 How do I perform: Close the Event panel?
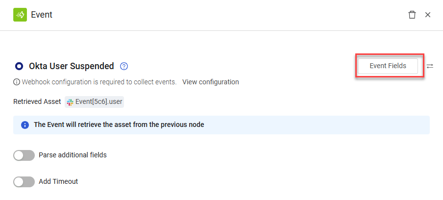click(x=428, y=15)
